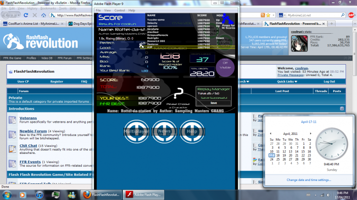Click Multiplayer round button in Flash Player
Screen dimensions: 357x200
[x=137, y=132]
